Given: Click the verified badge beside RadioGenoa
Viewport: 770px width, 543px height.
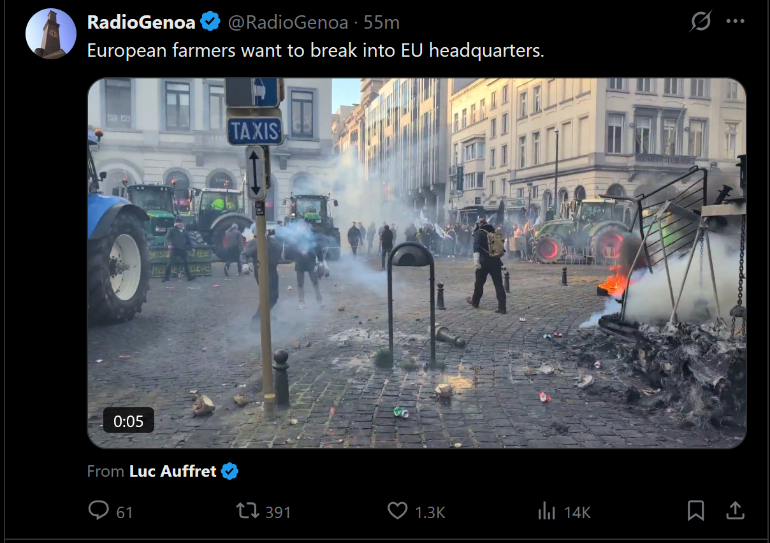Looking at the screenshot, I should [210, 22].
